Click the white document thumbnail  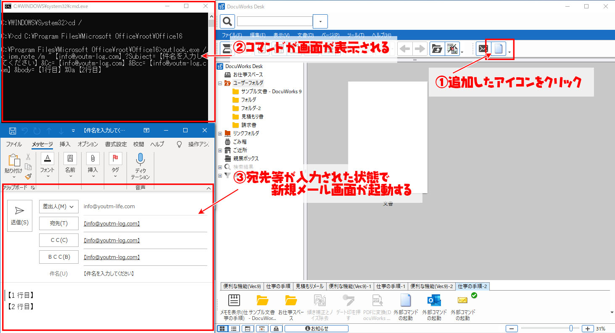[388, 137]
